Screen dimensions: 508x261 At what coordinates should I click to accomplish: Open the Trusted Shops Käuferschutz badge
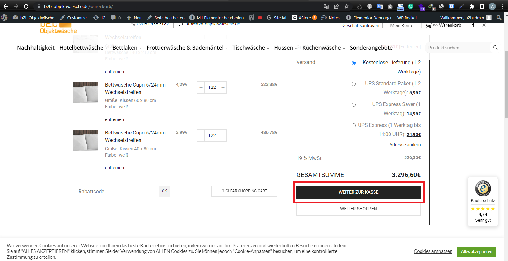pyautogui.click(x=483, y=202)
